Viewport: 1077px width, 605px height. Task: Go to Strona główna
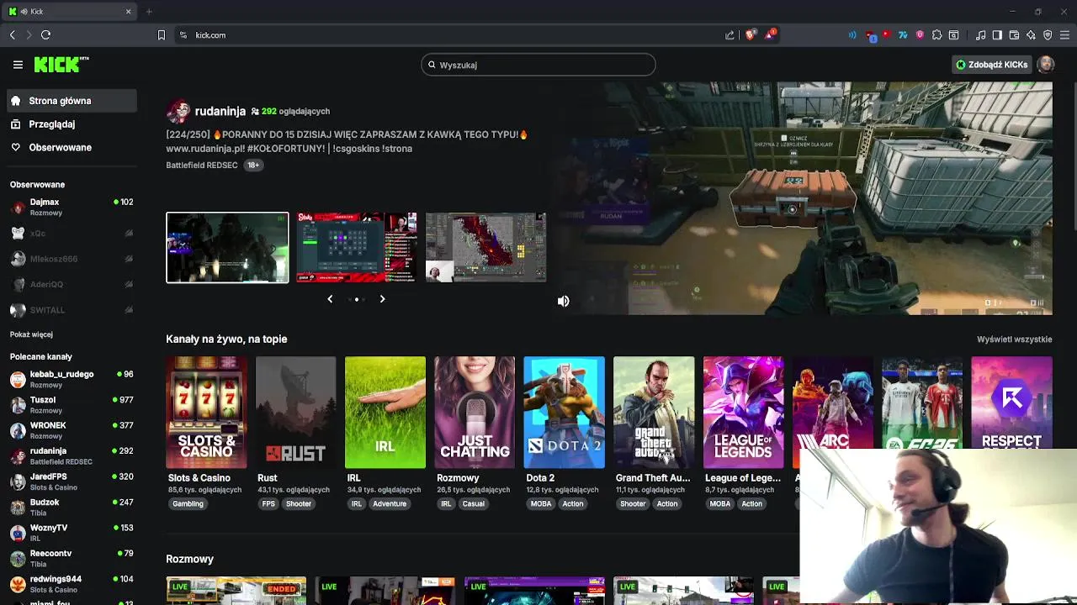point(71,101)
